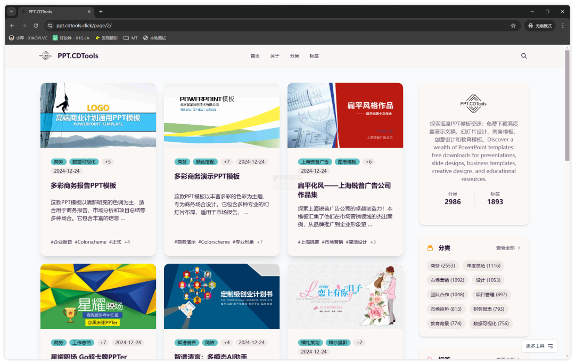The image size is (575, 364).
Task: Open the browser three-dot menu
Action: point(563,26)
